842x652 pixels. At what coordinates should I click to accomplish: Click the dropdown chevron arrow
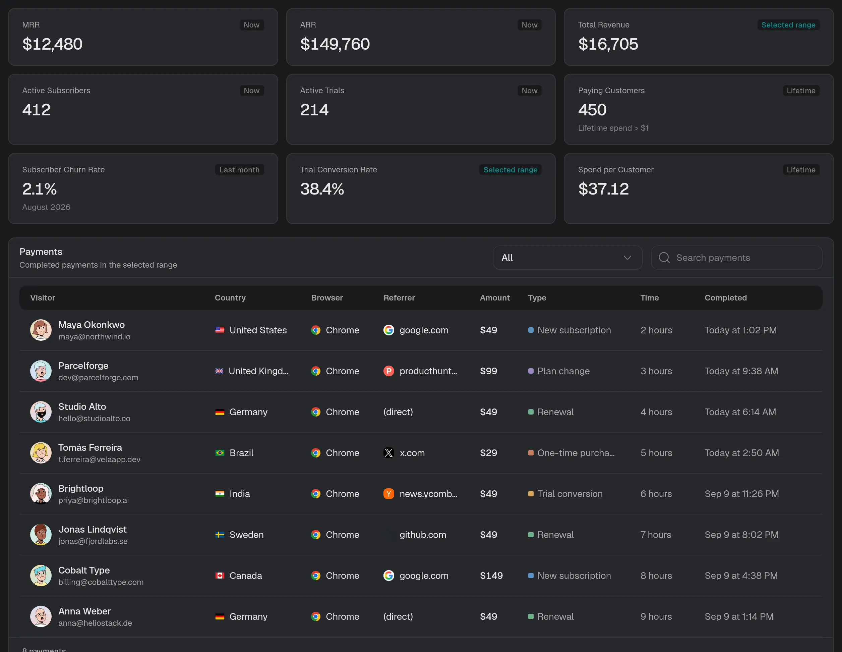pyautogui.click(x=627, y=258)
